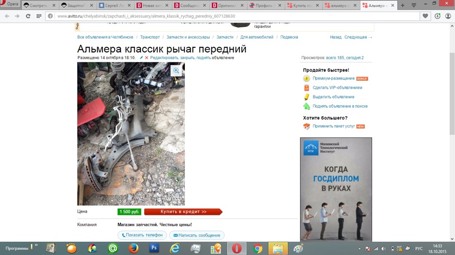Click Купить в кредит button
The image size is (455, 255).
click(183, 212)
